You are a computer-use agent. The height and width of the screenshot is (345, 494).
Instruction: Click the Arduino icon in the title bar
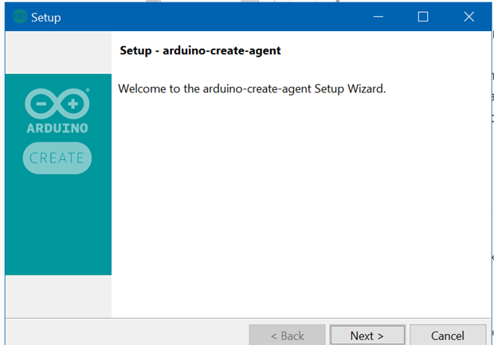click(20, 17)
